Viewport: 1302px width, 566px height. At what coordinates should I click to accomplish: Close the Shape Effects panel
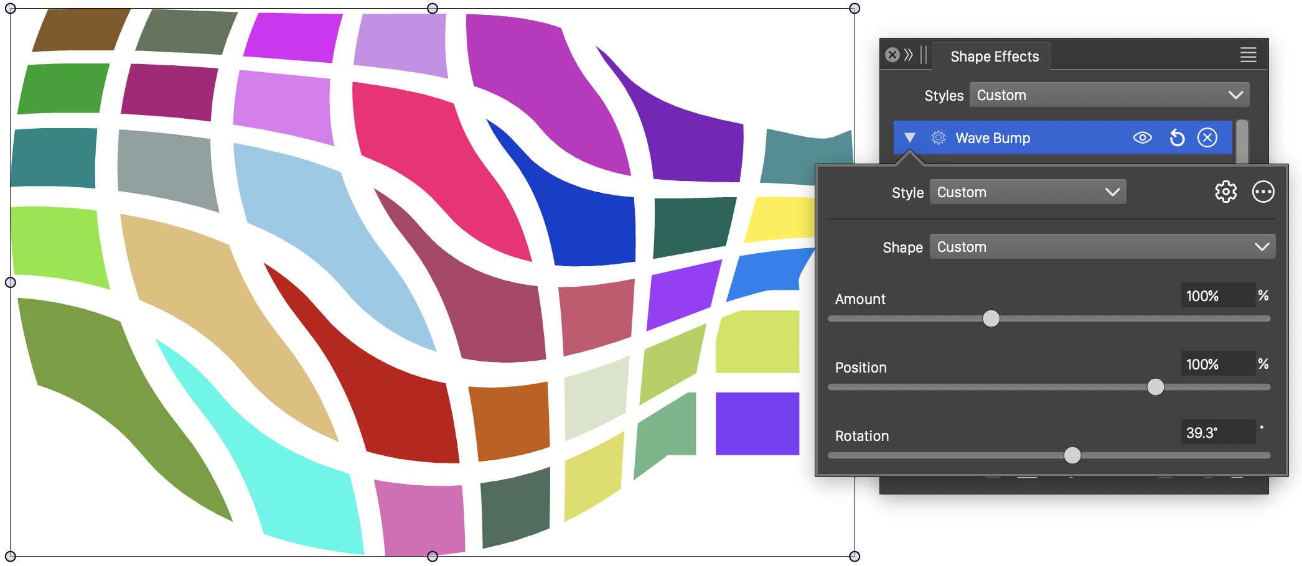pos(892,55)
